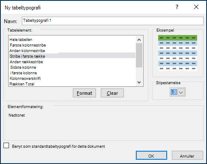This screenshot has height=164, width=207.
Task: Select 'Sidste kolonne' list item
Action: point(72,67)
